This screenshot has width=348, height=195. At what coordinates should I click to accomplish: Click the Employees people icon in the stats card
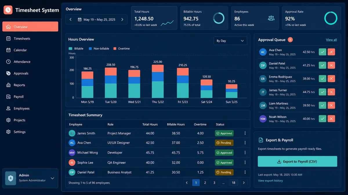pyautogui.click(x=271, y=18)
